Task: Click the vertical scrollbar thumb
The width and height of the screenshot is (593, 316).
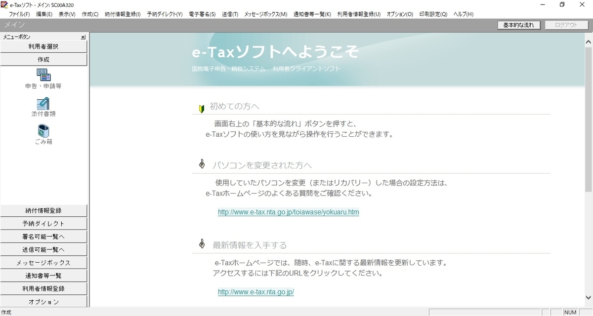Action: 588,119
